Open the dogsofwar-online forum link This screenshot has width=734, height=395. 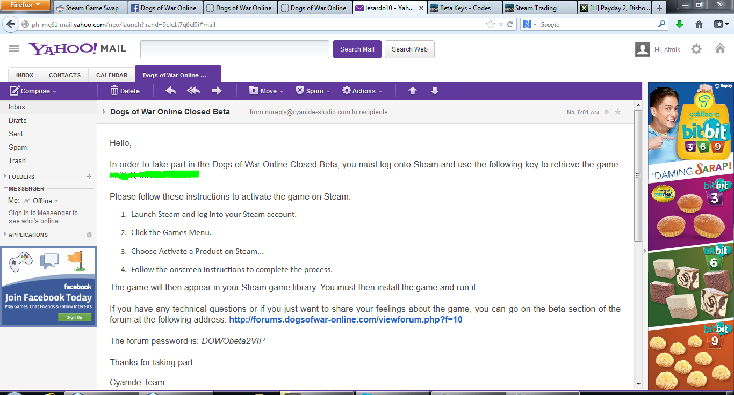(x=346, y=319)
